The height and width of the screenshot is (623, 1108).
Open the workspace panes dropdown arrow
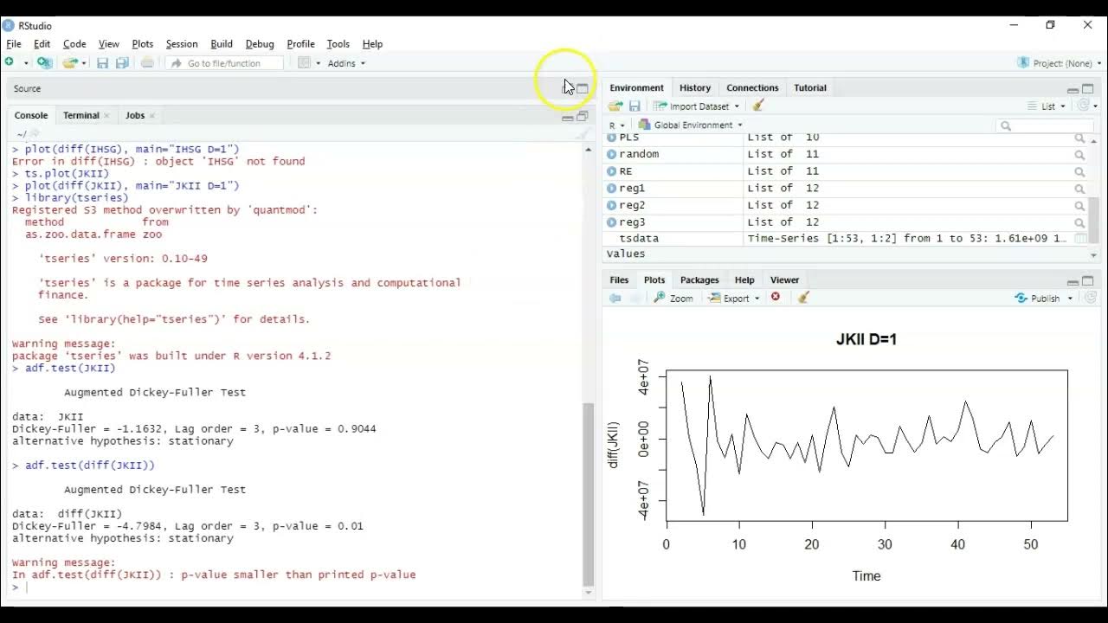(x=318, y=63)
